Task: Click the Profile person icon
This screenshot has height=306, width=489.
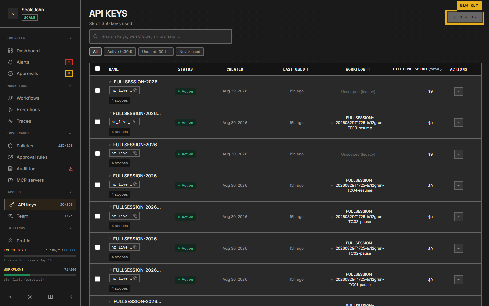Action: tap(10, 241)
